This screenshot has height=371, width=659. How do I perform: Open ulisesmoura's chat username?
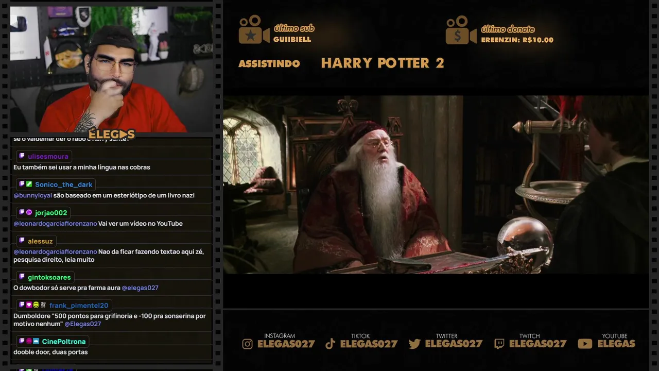(48, 156)
